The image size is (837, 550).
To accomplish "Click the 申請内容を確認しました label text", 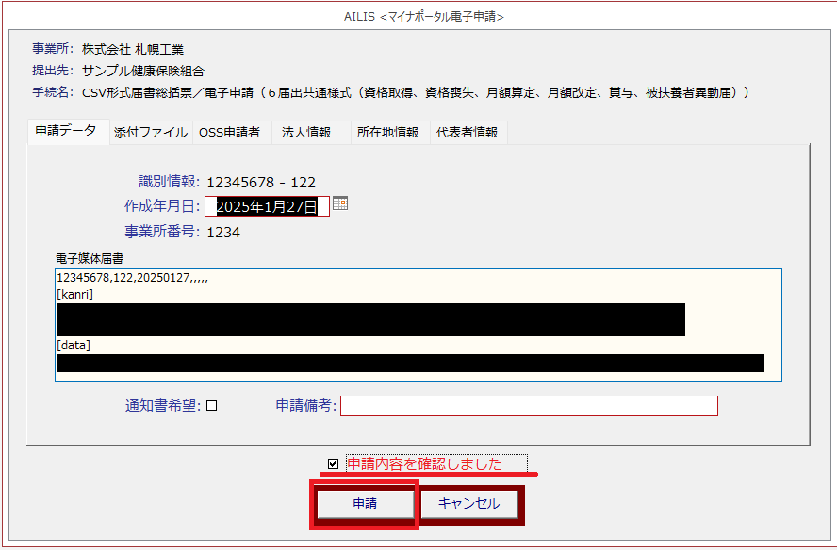I will click(424, 463).
